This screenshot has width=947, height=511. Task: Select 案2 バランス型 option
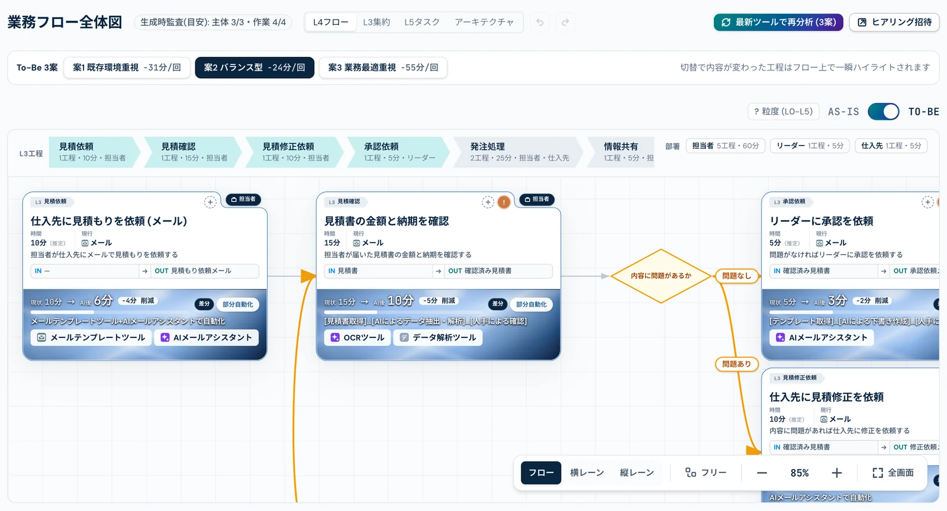click(255, 68)
